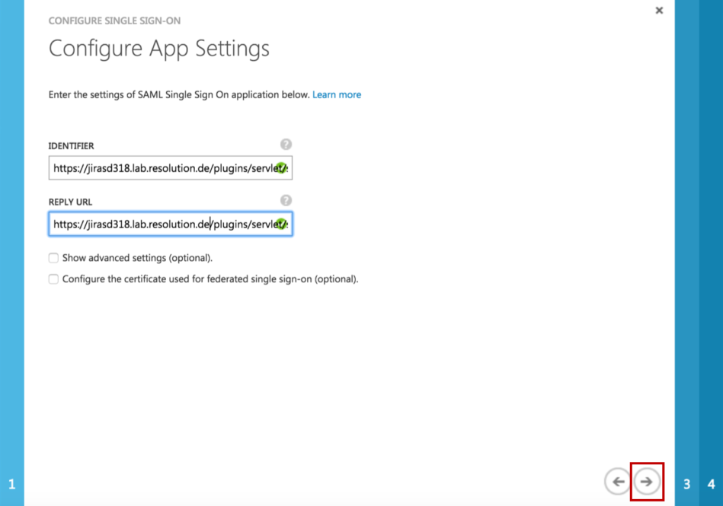The width and height of the screenshot is (723, 506).
Task: Close the Configure Single Sign-On dialog
Action: click(659, 10)
